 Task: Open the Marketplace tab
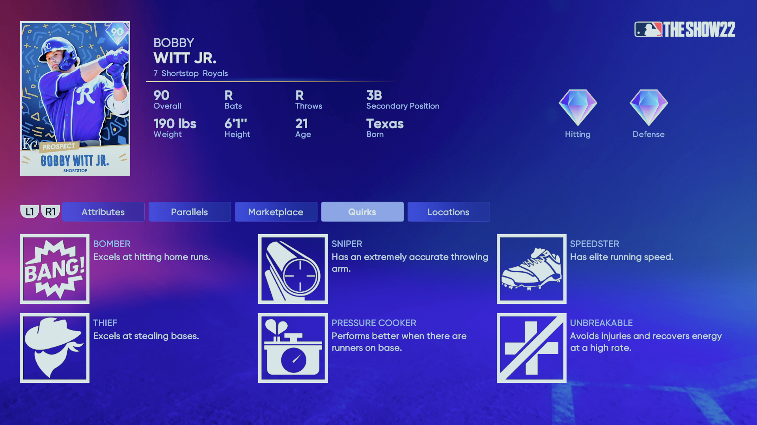click(x=276, y=212)
